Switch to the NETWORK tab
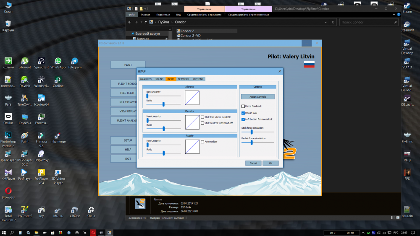Screen dimensions: 420x236 pyautogui.click(x=184, y=79)
